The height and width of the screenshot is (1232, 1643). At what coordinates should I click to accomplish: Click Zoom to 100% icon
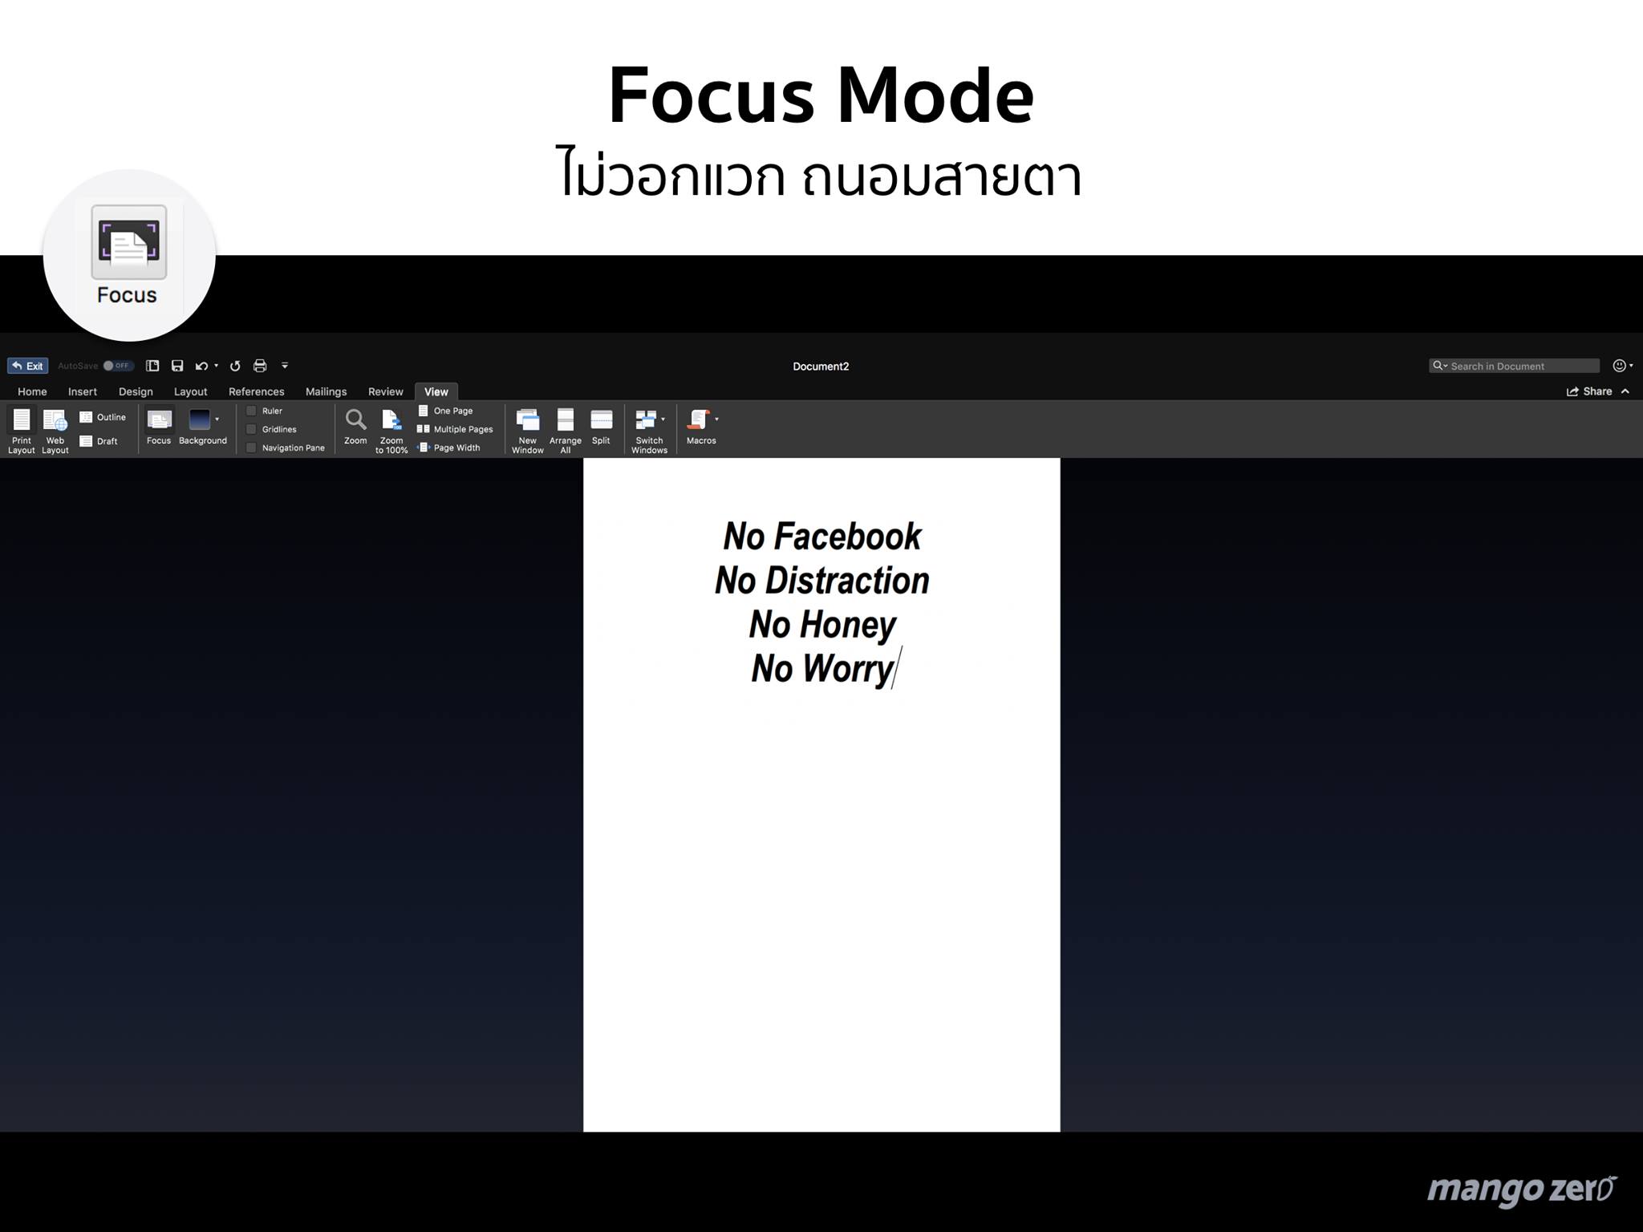coord(391,420)
